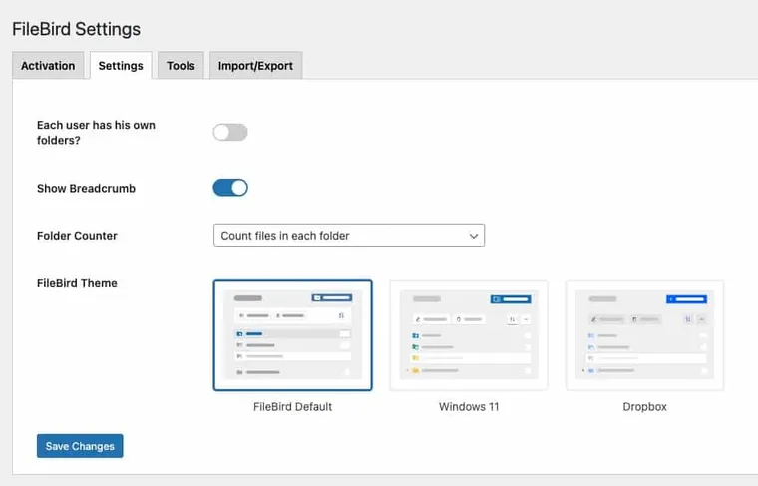Go to the Import/Export tab
Screen dimensions: 758x486
[255, 65]
